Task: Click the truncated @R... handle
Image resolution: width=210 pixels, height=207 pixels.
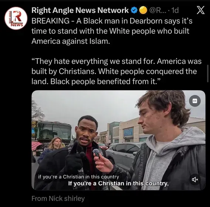Action: [x=157, y=10]
